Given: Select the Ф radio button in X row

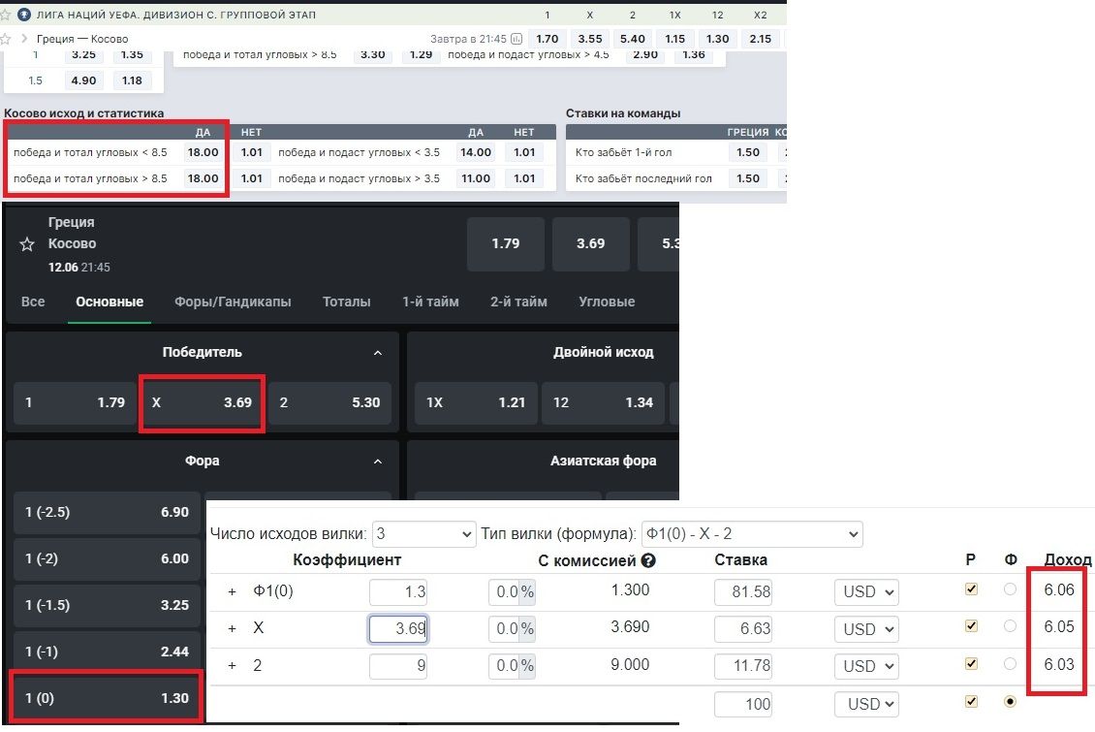Looking at the screenshot, I should 1010,626.
